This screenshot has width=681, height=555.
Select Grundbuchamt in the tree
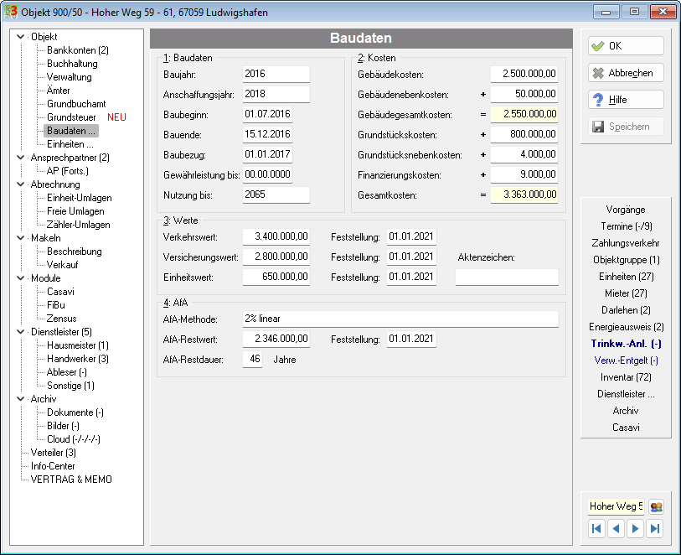(x=76, y=104)
